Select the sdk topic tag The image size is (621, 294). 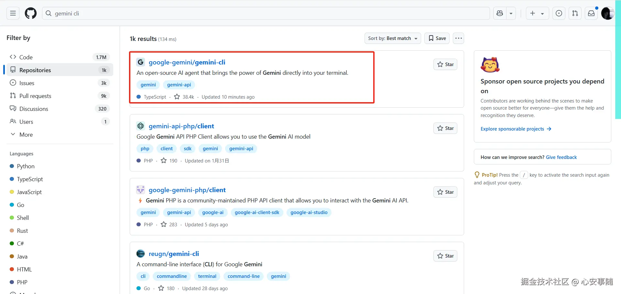point(188,149)
